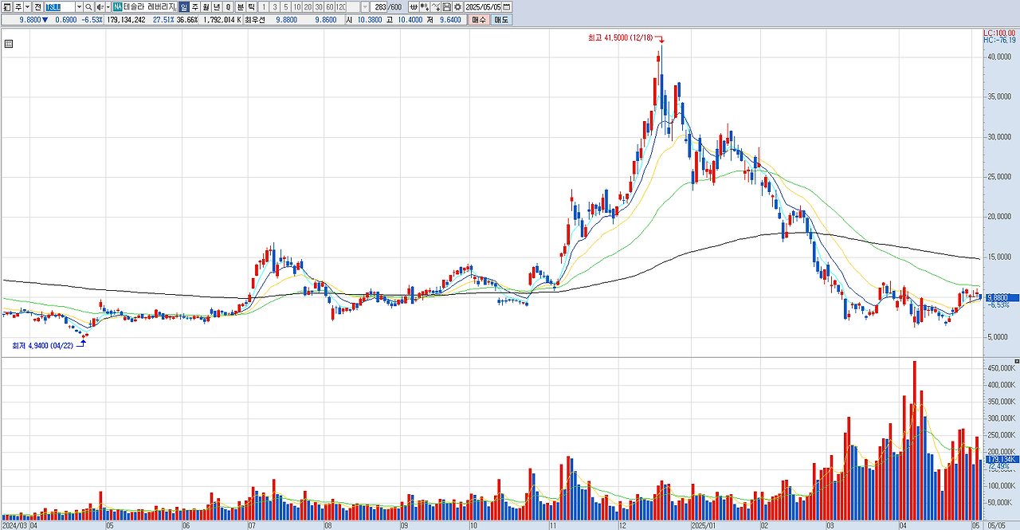Click the 1,792,014 K trade amount value

[221, 20]
